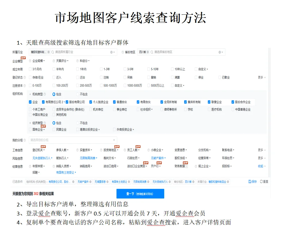The image size is (293, 229).
Task: Open the 联系电话 filter
Action: click(x=228, y=150)
